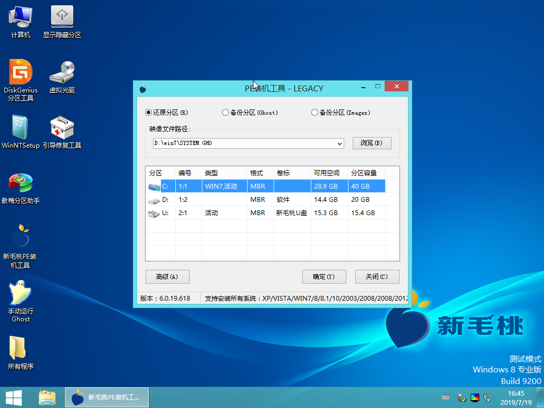Viewport: 544px width, 408px height.
Task: Click the 28.9 GB free space cell
Action: (x=329, y=186)
